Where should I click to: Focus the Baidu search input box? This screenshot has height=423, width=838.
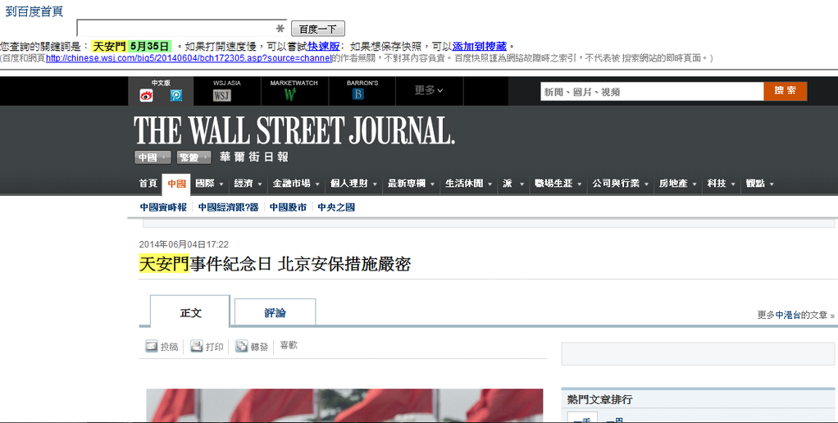pyautogui.click(x=182, y=29)
